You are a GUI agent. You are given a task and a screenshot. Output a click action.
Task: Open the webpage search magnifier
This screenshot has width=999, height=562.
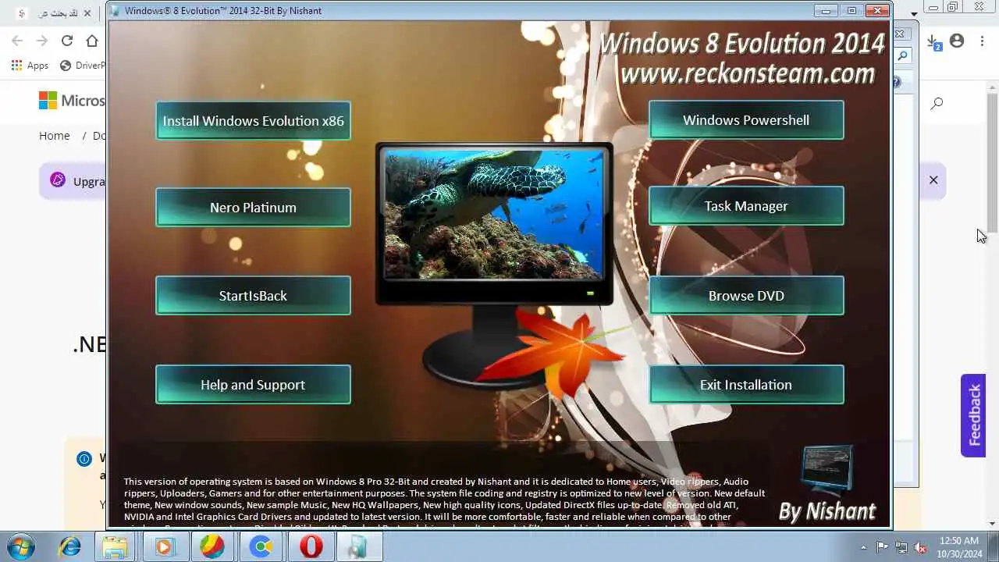point(937,103)
